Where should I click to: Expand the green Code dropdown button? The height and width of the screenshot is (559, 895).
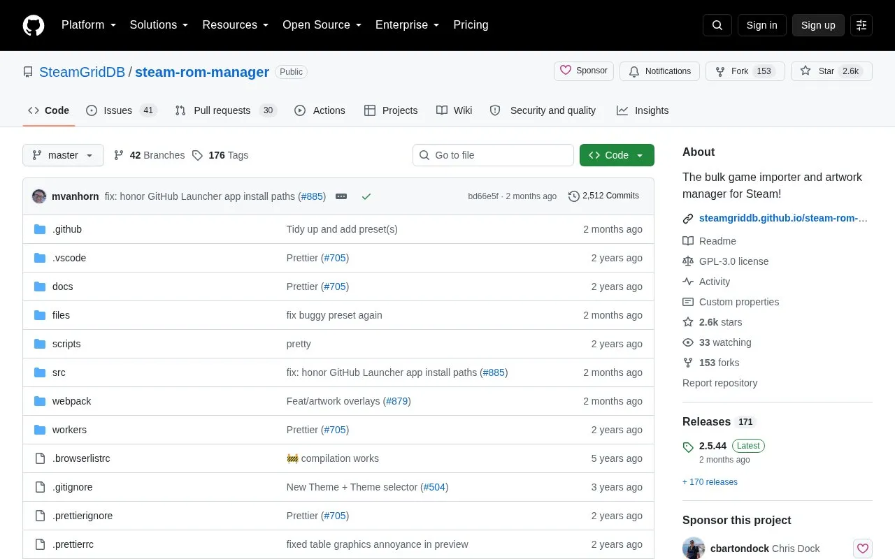(x=617, y=155)
